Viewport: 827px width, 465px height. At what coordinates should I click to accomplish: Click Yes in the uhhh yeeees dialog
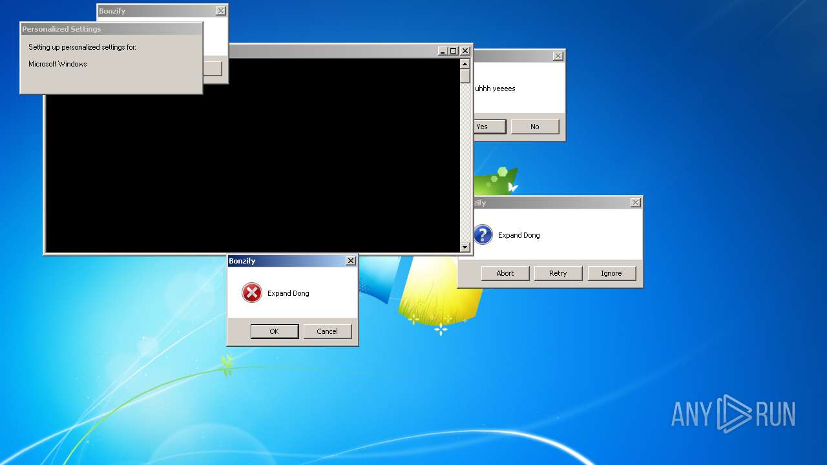click(x=490, y=127)
